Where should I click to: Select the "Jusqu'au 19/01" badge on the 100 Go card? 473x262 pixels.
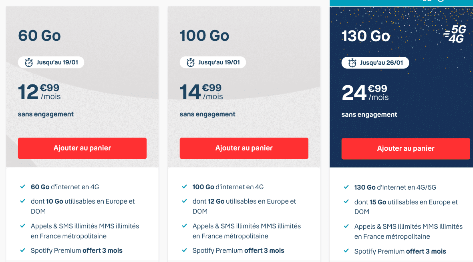[213, 62]
